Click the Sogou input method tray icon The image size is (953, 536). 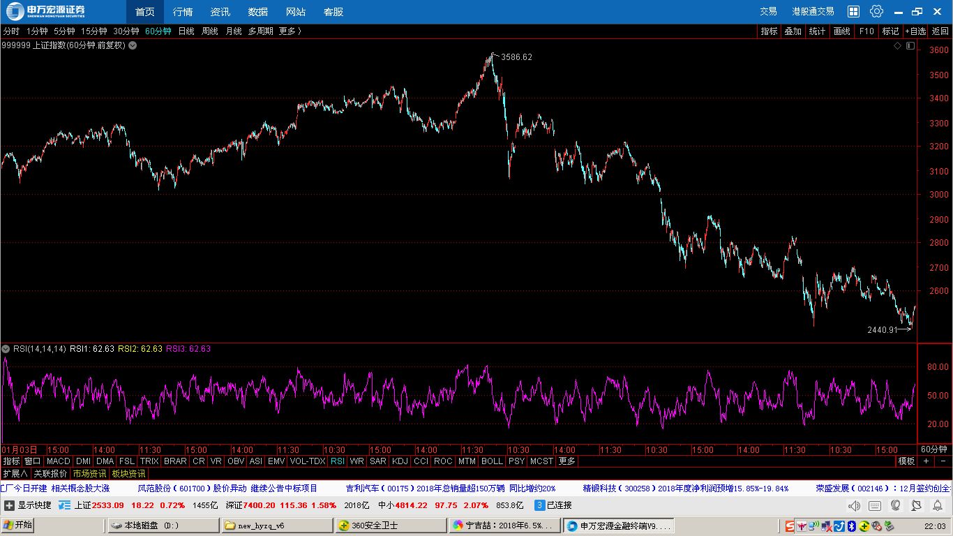tap(790, 526)
